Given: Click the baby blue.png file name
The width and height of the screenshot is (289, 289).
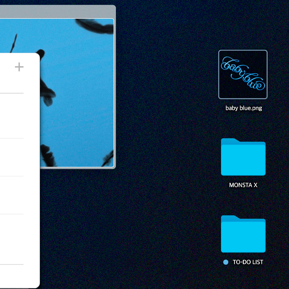Looking at the screenshot, I should click(244, 108).
